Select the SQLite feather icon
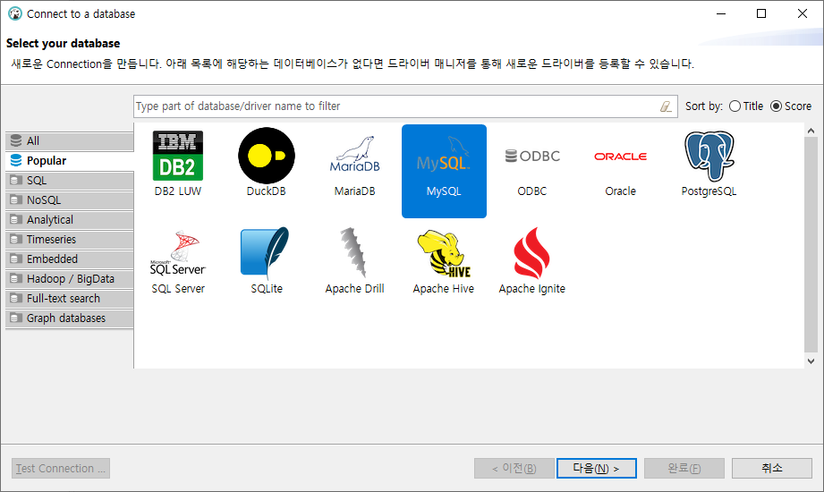824x492 pixels. 266,253
